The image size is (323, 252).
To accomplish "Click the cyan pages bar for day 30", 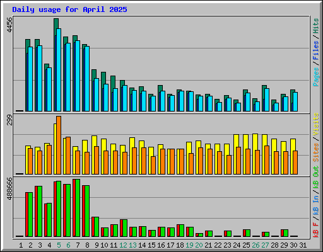I will 295,101.
